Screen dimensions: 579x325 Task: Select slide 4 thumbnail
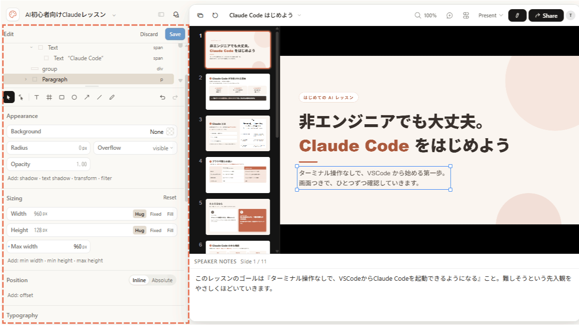[238, 175]
